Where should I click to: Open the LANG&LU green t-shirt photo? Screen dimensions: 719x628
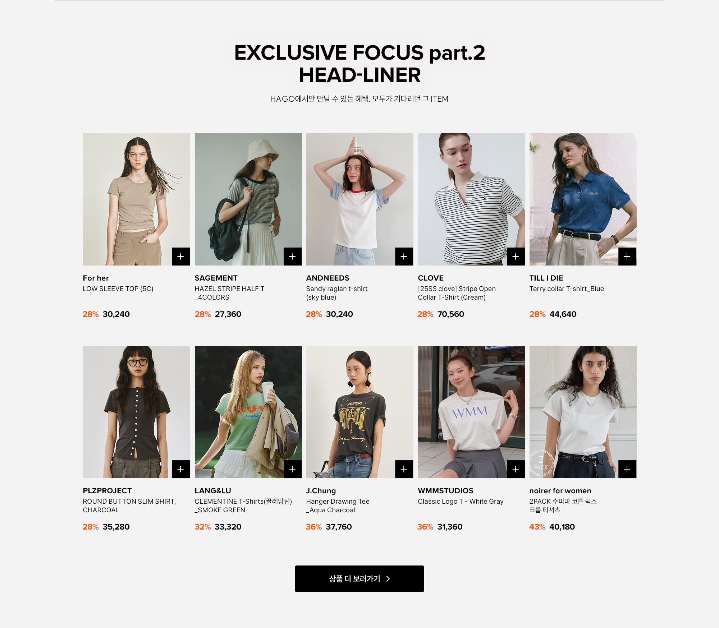pyautogui.click(x=248, y=412)
